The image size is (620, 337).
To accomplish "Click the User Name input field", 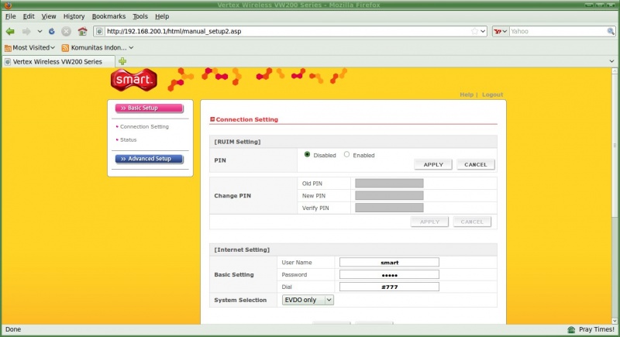I will click(389, 262).
